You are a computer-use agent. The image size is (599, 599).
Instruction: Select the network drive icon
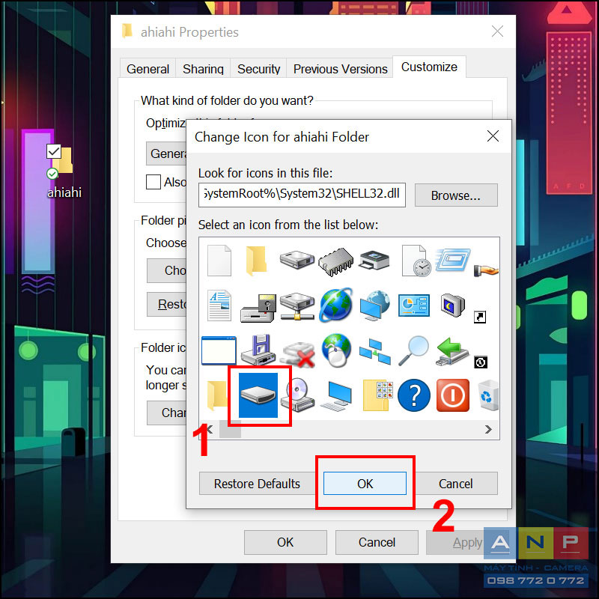point(297,306)
